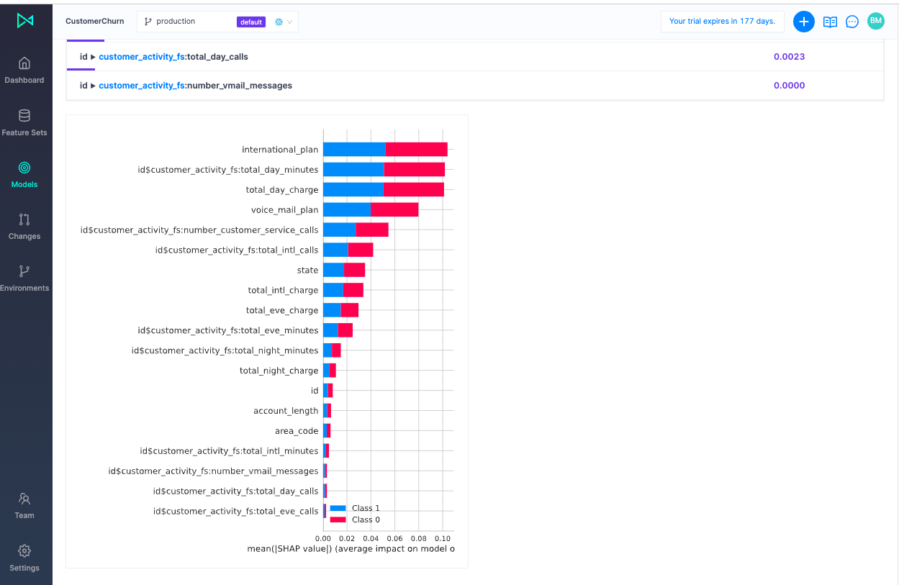Click the CustomerChurn project name
The image size is (899, 585).
(94, 22)
